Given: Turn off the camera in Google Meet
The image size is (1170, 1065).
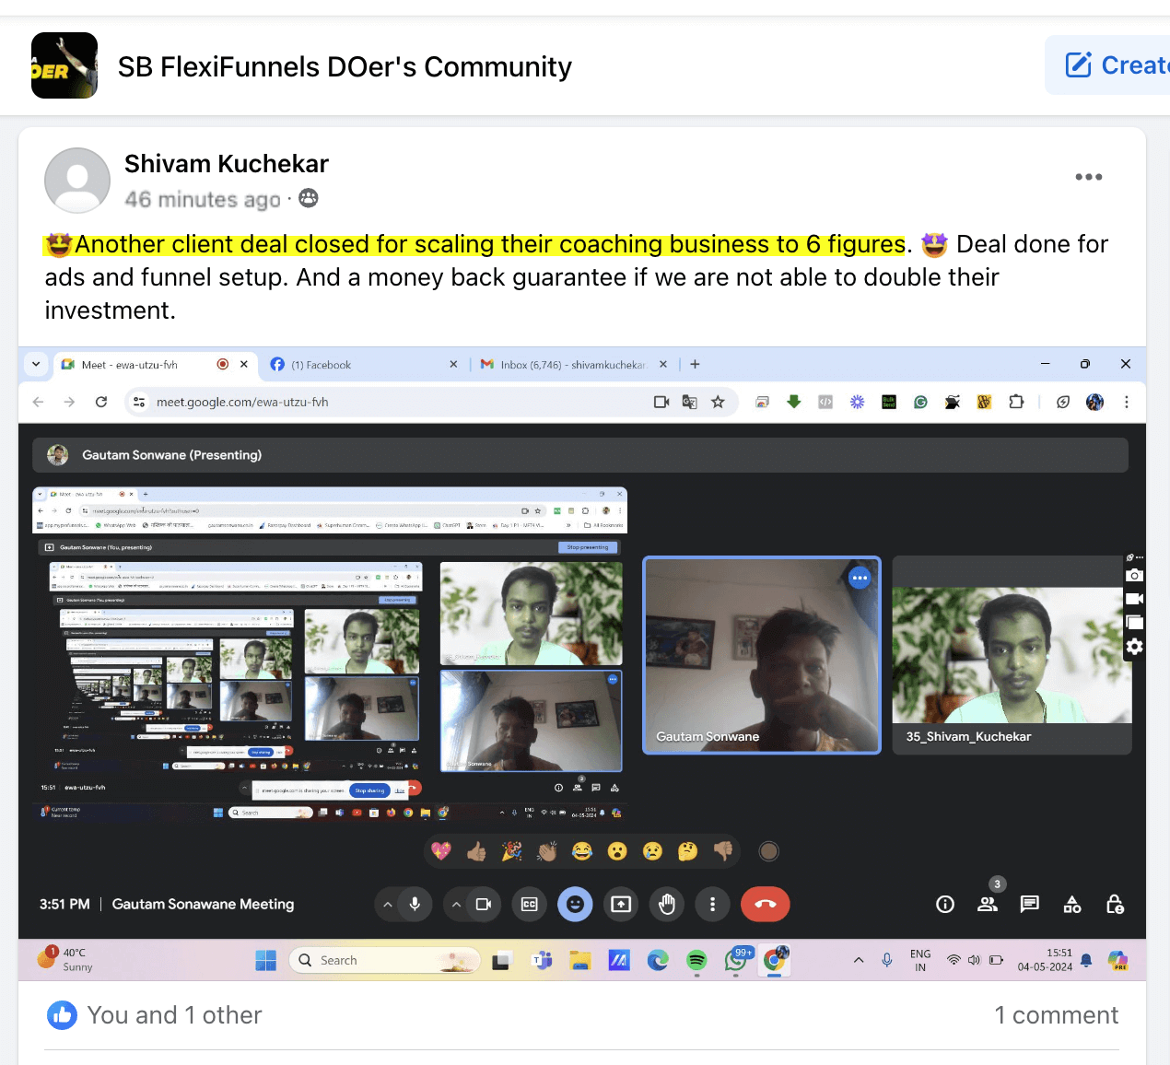Looking at the screenshot, I should coord(481,904).
